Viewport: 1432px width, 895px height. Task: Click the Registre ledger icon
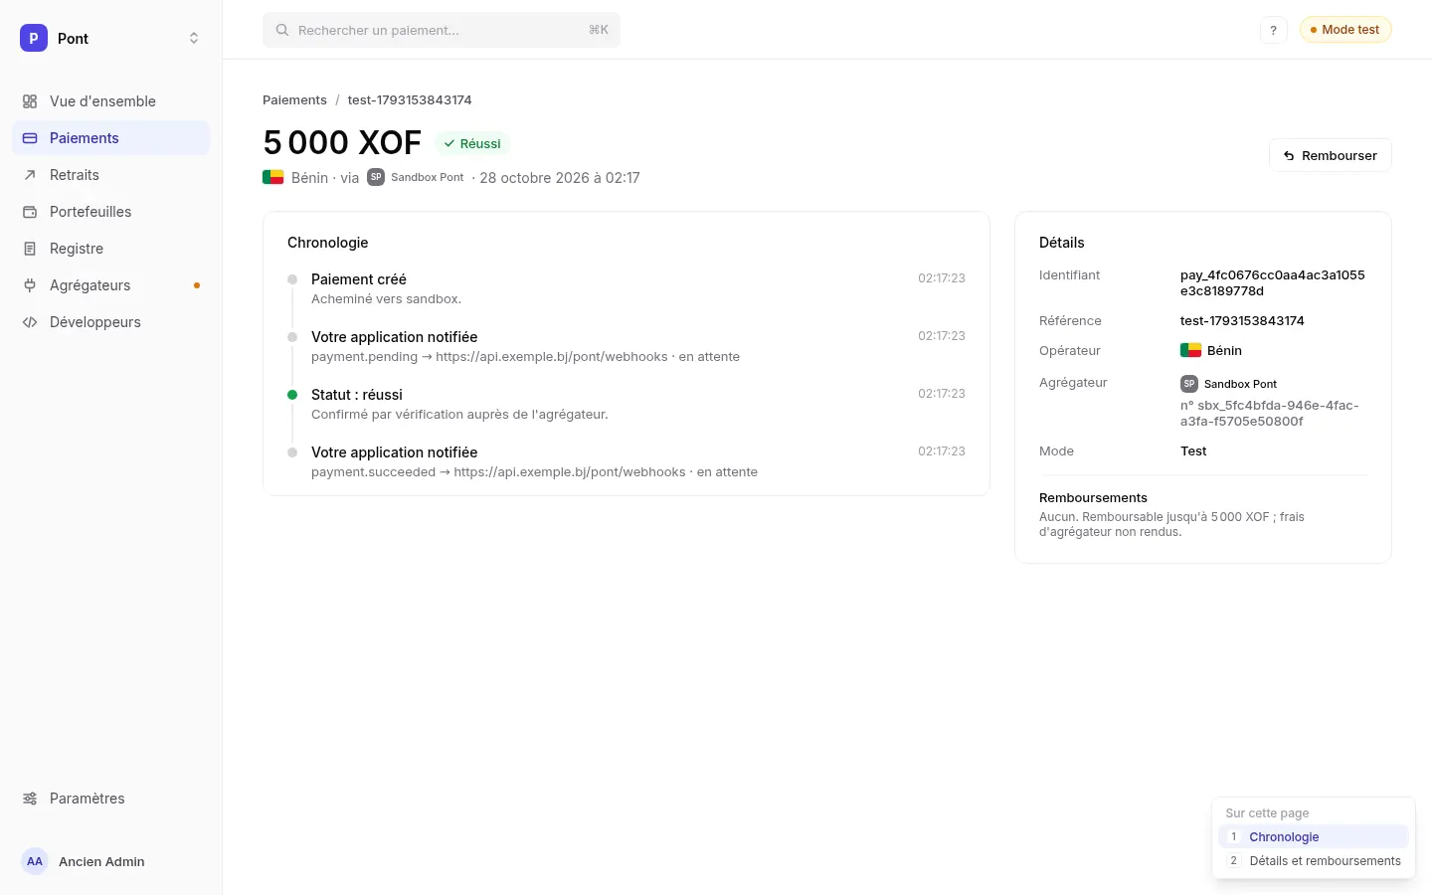pos(30,249)
